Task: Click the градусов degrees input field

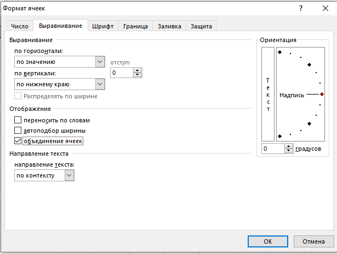Action: (x=273, y=149)
